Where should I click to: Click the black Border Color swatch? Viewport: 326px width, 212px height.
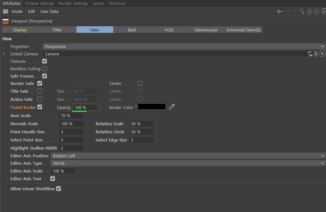pos(152,107)
